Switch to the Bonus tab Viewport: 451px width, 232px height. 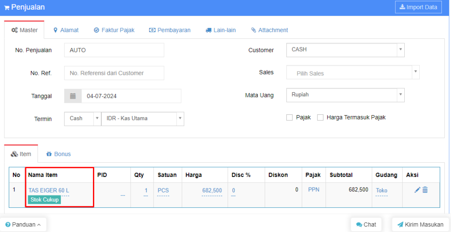point(58,154)
